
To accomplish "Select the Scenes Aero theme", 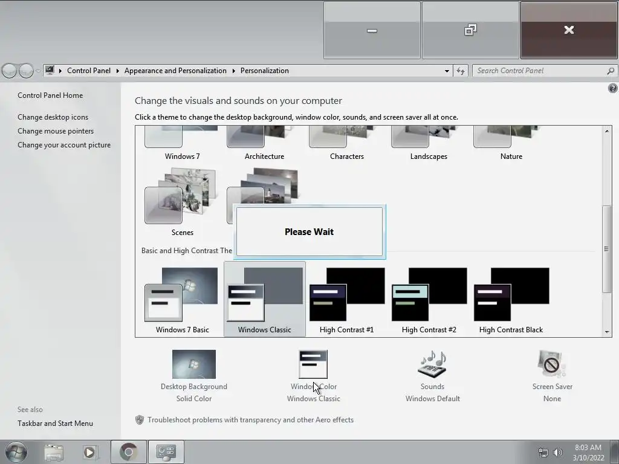I will 182,202.
